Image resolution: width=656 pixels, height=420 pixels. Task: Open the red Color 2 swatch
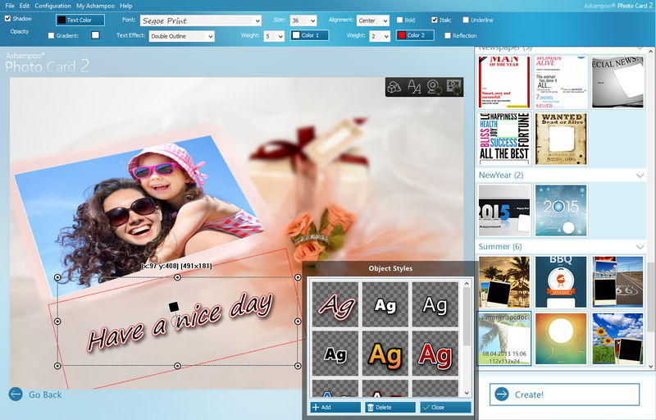tap(415, 35)
